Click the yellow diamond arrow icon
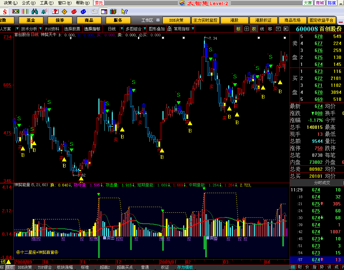Viewport: 344px width, 270px height. [x=64, y=11]
